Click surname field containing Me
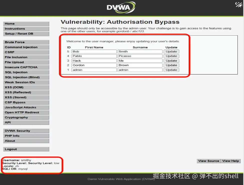 [140, 61]
